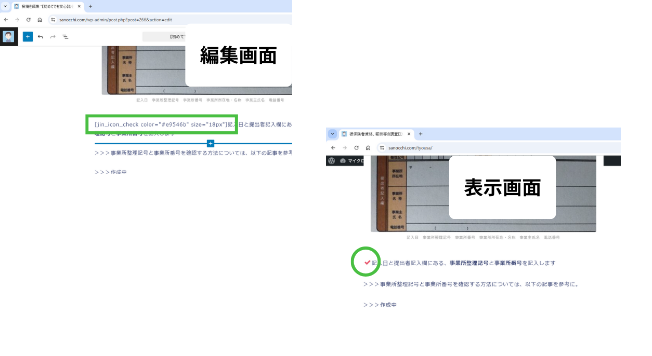Open the document overview list view
Image resolution: width=652 pixels, height=356 pixels.
pos(66,37)
